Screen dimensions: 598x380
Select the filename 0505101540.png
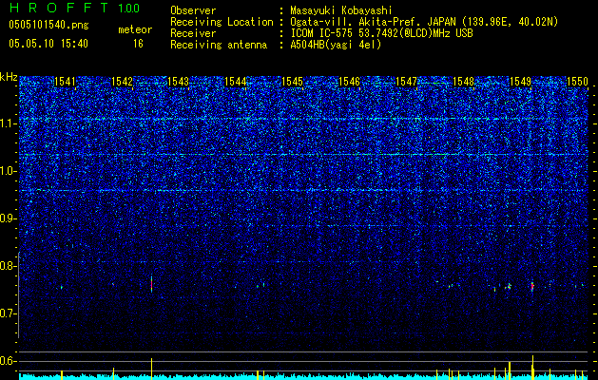(x=48, y=26)
